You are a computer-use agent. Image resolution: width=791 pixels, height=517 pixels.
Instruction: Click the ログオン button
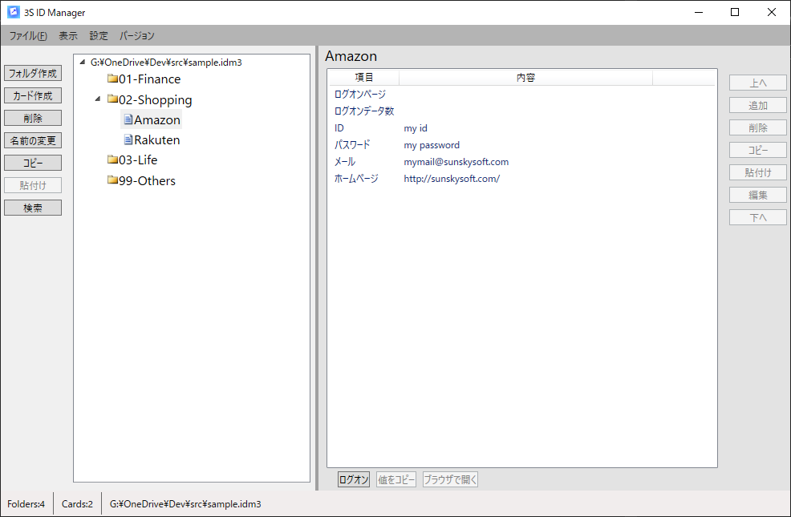point(354,479)
